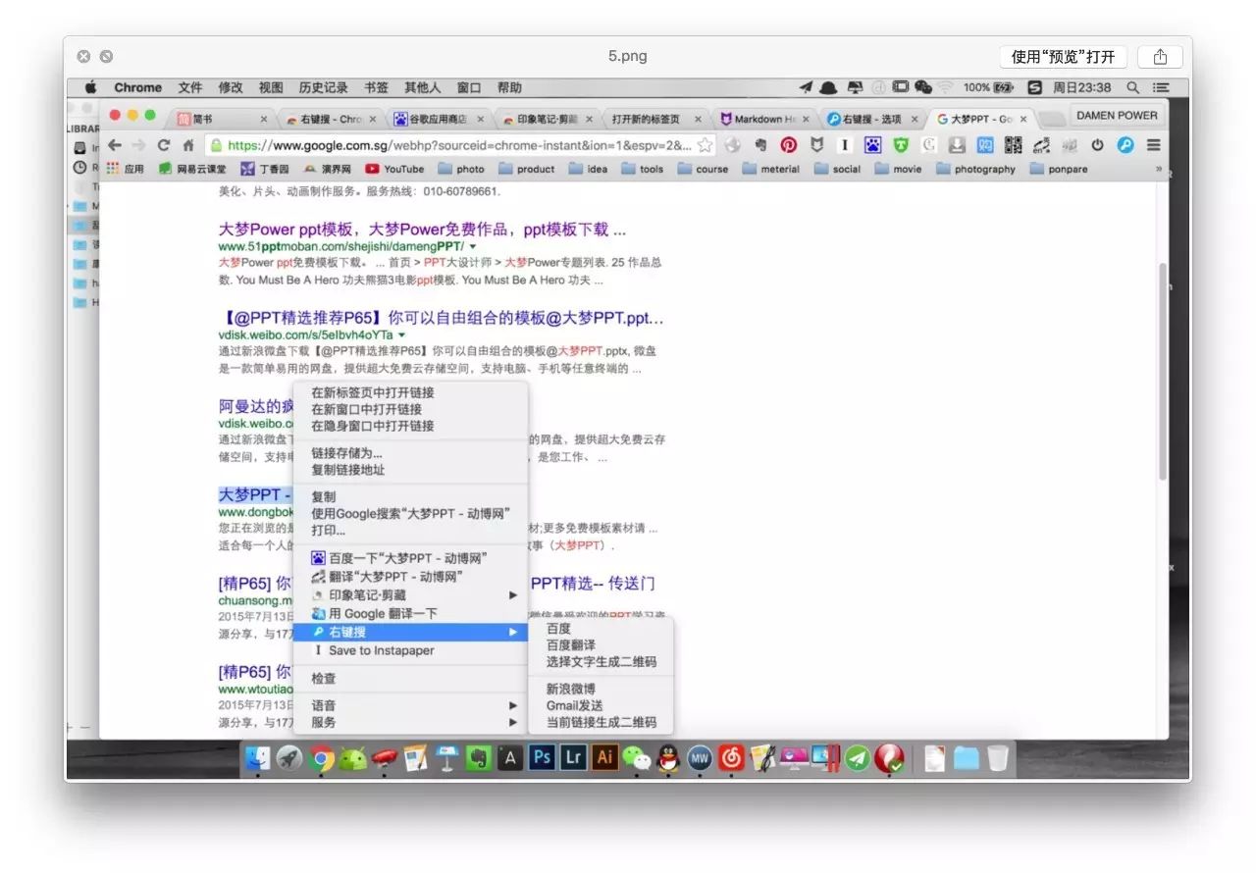Show more bookmarks overflow chevron

tap(1158, 169)
